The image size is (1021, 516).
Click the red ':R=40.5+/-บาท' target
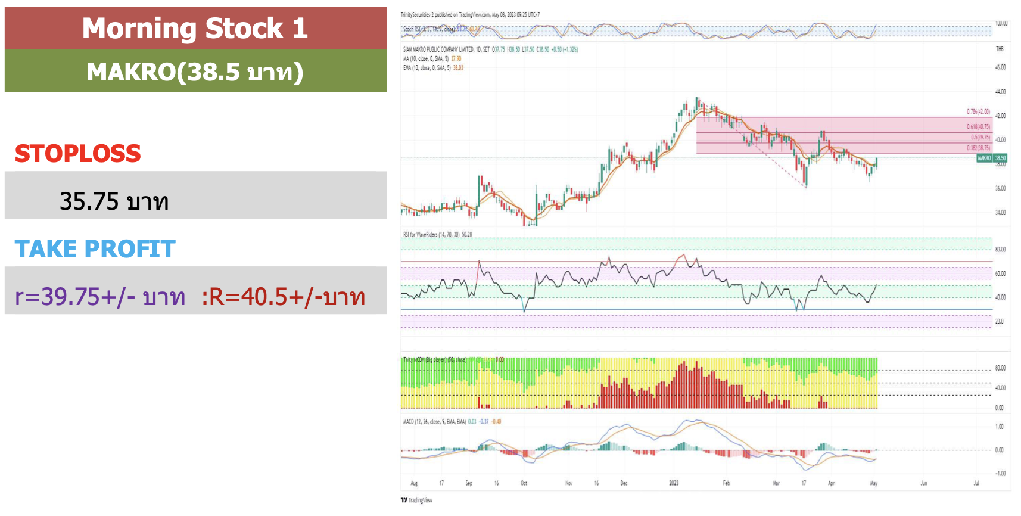[x=284, y=296]
